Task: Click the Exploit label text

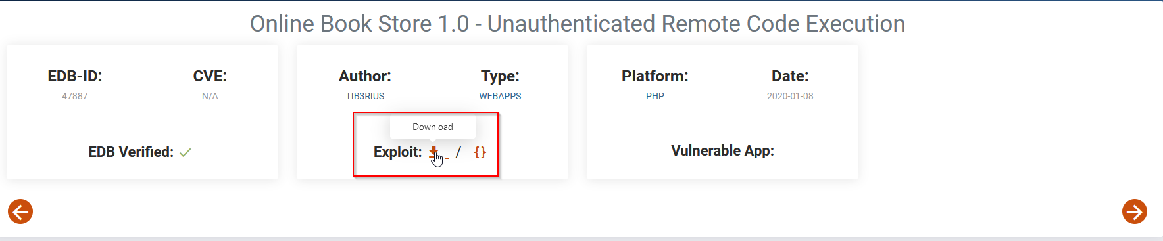Action: tap(398, 152)
